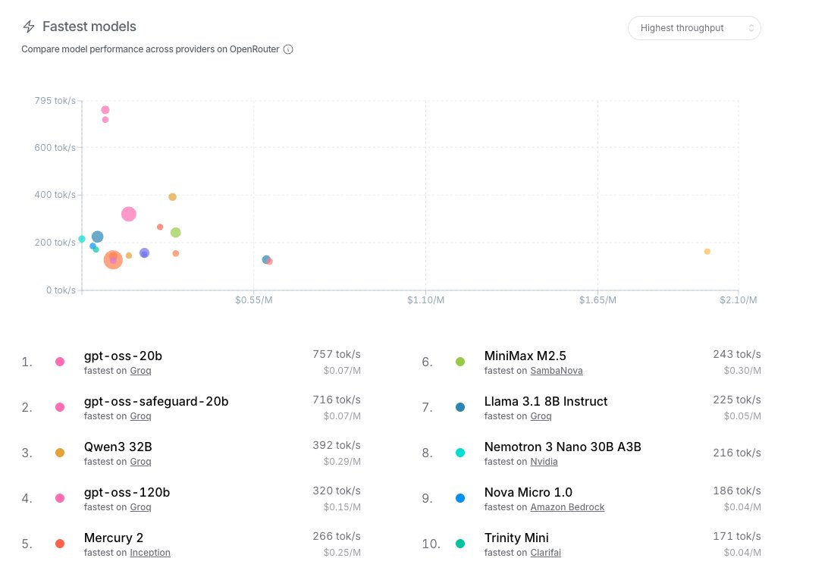Click the pink dot next to gpt-oss-20b

pyautogui.click(x=60, y=362)
